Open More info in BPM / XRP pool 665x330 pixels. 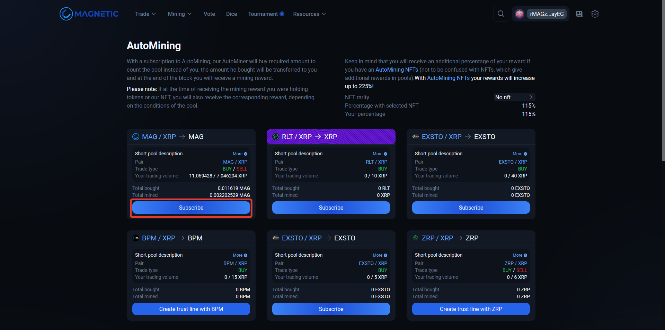pos(240,255)
